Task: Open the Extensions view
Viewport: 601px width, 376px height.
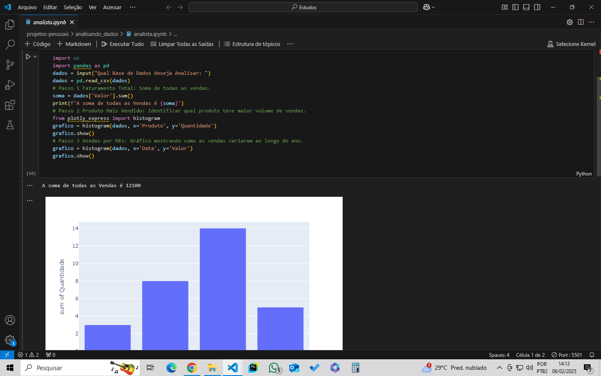Action: 10,105
